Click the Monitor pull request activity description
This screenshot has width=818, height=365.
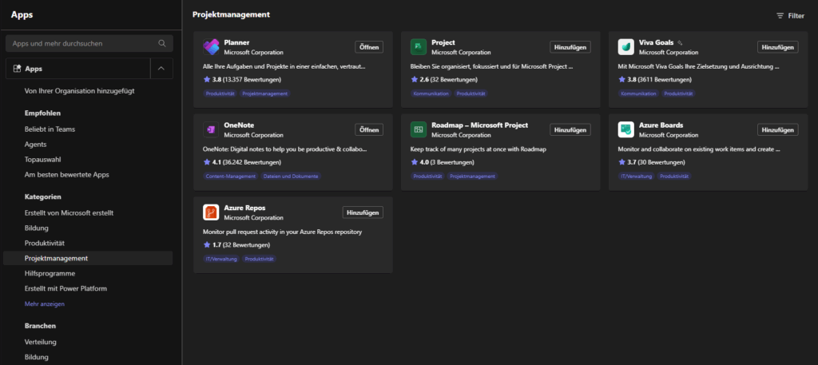282,232
